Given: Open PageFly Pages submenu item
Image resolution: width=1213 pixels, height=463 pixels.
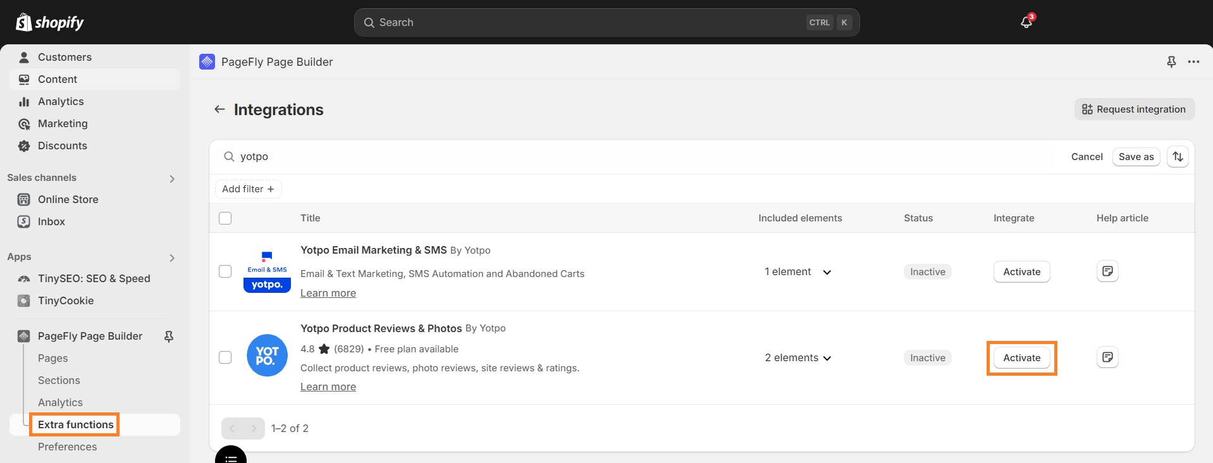Looking at the screenshot, I should tap(53, 358).
